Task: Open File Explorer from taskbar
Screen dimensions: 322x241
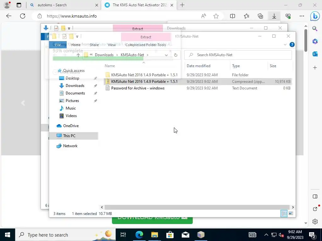Action: coord(155,235)
